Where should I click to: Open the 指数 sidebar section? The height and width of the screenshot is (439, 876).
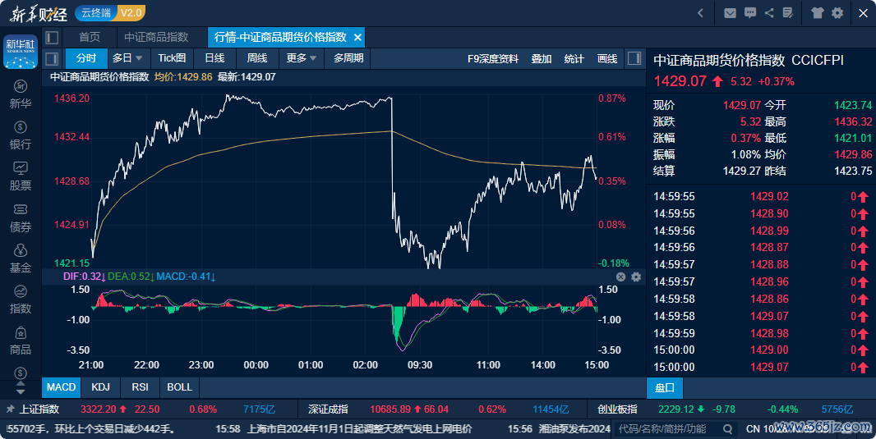click(x=20, y=300)
